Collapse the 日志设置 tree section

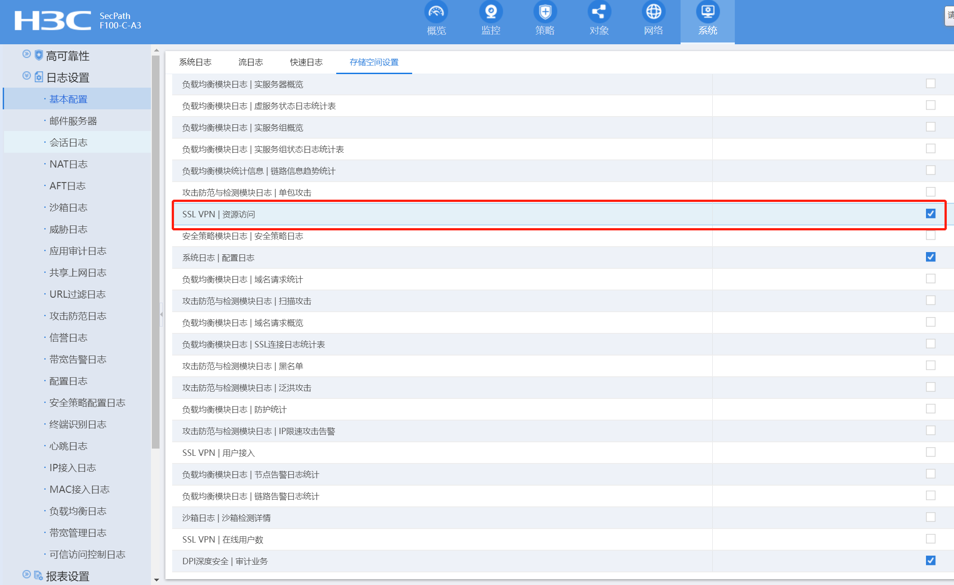pos(27,76)
